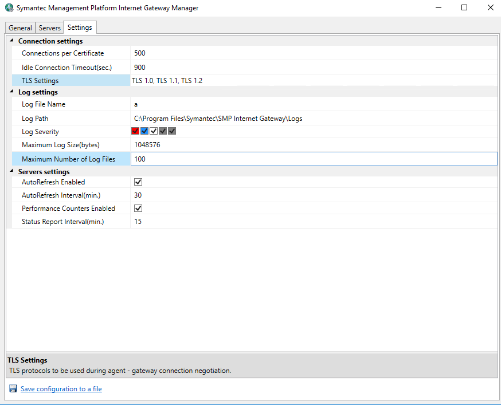Edit the AutoRefresh Interval value 30
The height and width of the screenshot is (405, 501).
point(314,195)
